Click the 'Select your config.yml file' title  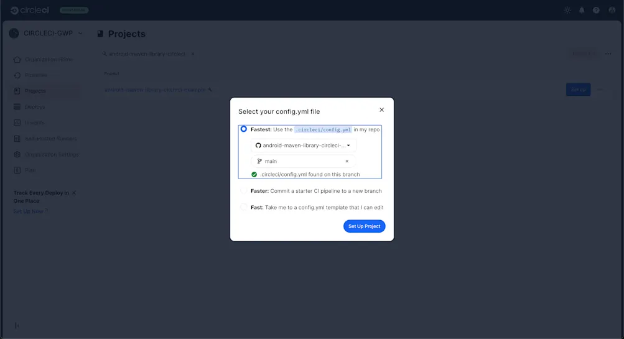point(279,111)
